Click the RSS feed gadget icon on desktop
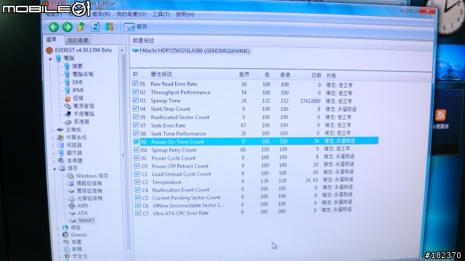 click(441, 115)
